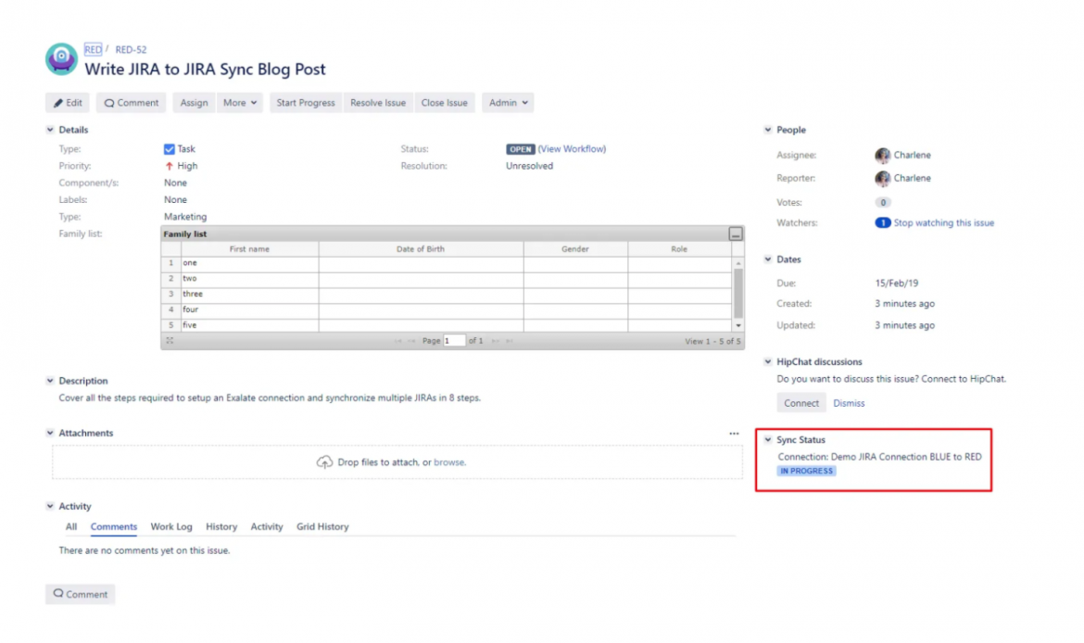The height and width of the screenshot is (643, 1084).
Task: Click the Role column header
Action: tap(679, 249)
